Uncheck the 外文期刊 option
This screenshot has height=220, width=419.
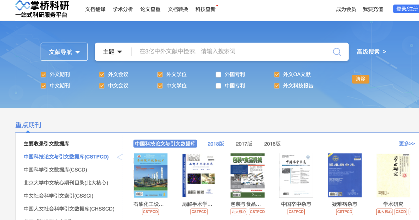[x=43, y=74]
